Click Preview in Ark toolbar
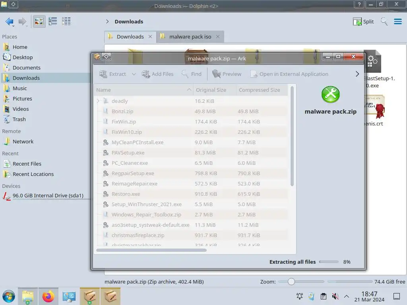Image resolution: width=407 pixels, height=305 pixels. pos(227,74)
